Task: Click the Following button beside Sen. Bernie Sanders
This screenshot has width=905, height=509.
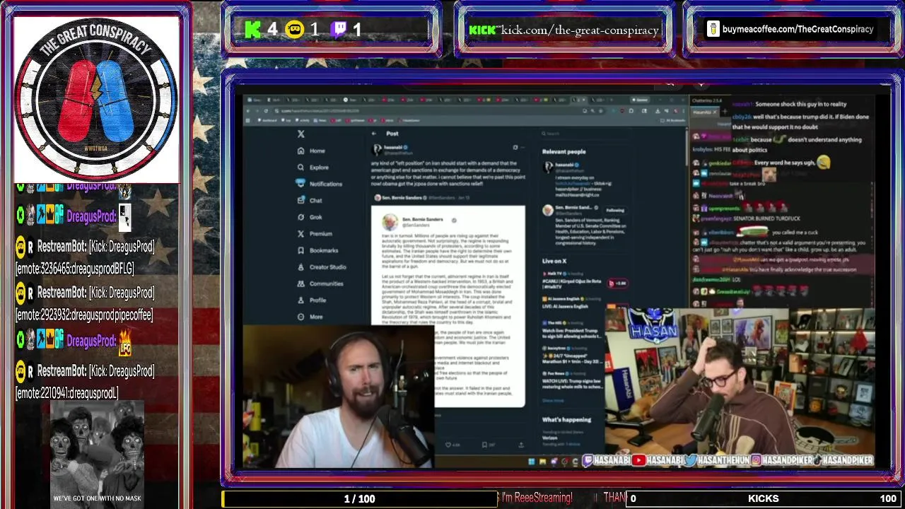Action: point(614,210)
